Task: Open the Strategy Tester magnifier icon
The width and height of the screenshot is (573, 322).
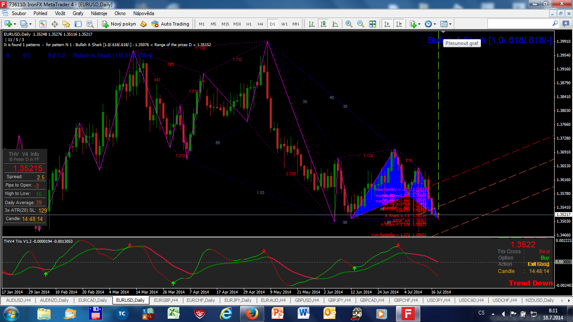Action: click(x=90, y=24)
